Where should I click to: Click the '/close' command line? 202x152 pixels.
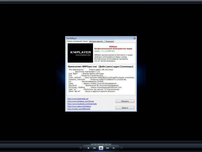click(x=93, y=84)
